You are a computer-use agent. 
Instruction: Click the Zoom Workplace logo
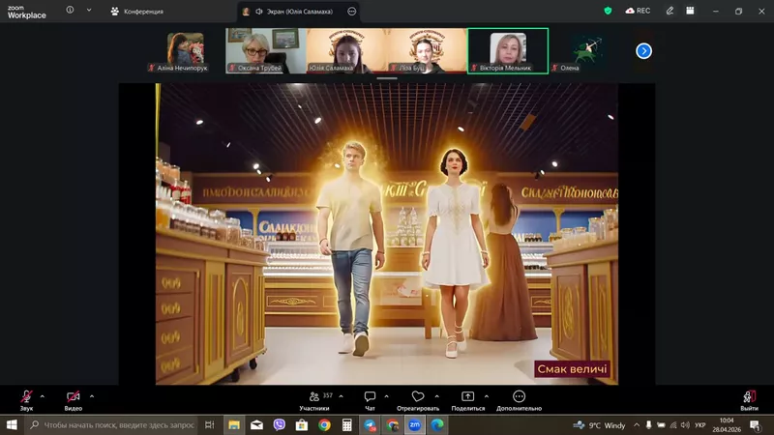[27, 12]
